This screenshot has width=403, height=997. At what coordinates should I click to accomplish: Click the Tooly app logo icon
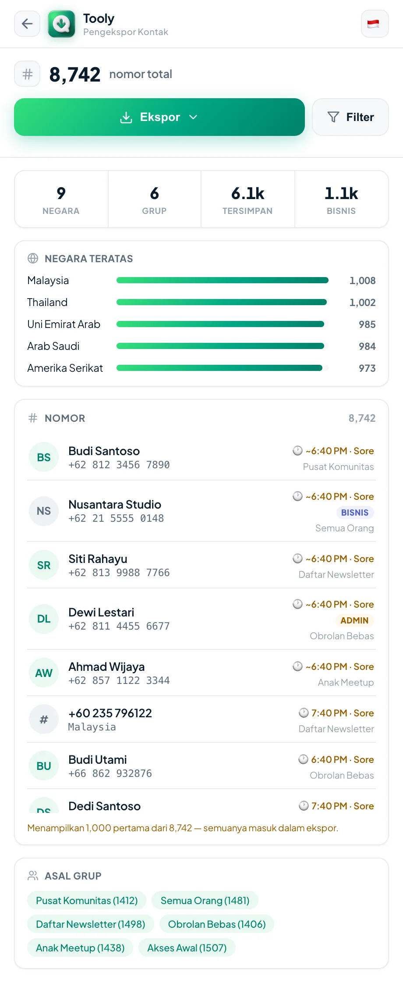[x=61, y=24]
